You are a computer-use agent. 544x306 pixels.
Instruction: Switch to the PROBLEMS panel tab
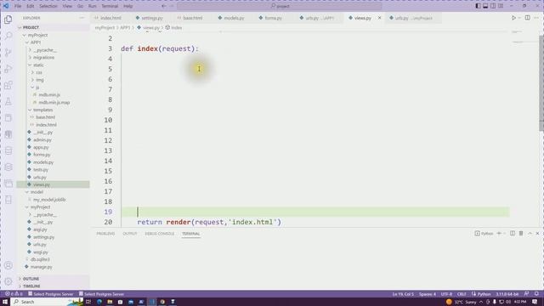coord(105,234)
